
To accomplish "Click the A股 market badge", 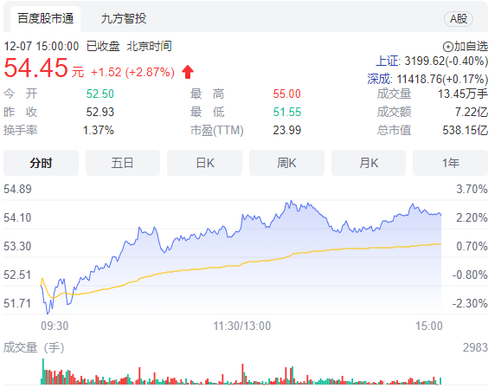I will 459,19.
